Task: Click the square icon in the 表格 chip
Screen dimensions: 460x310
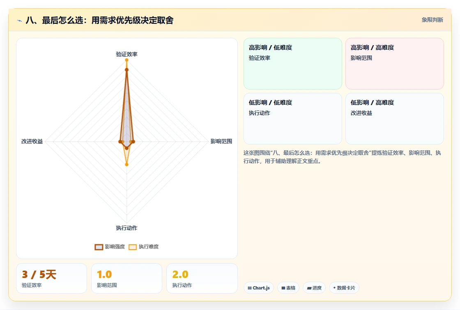Action: (x=283, y=288)
